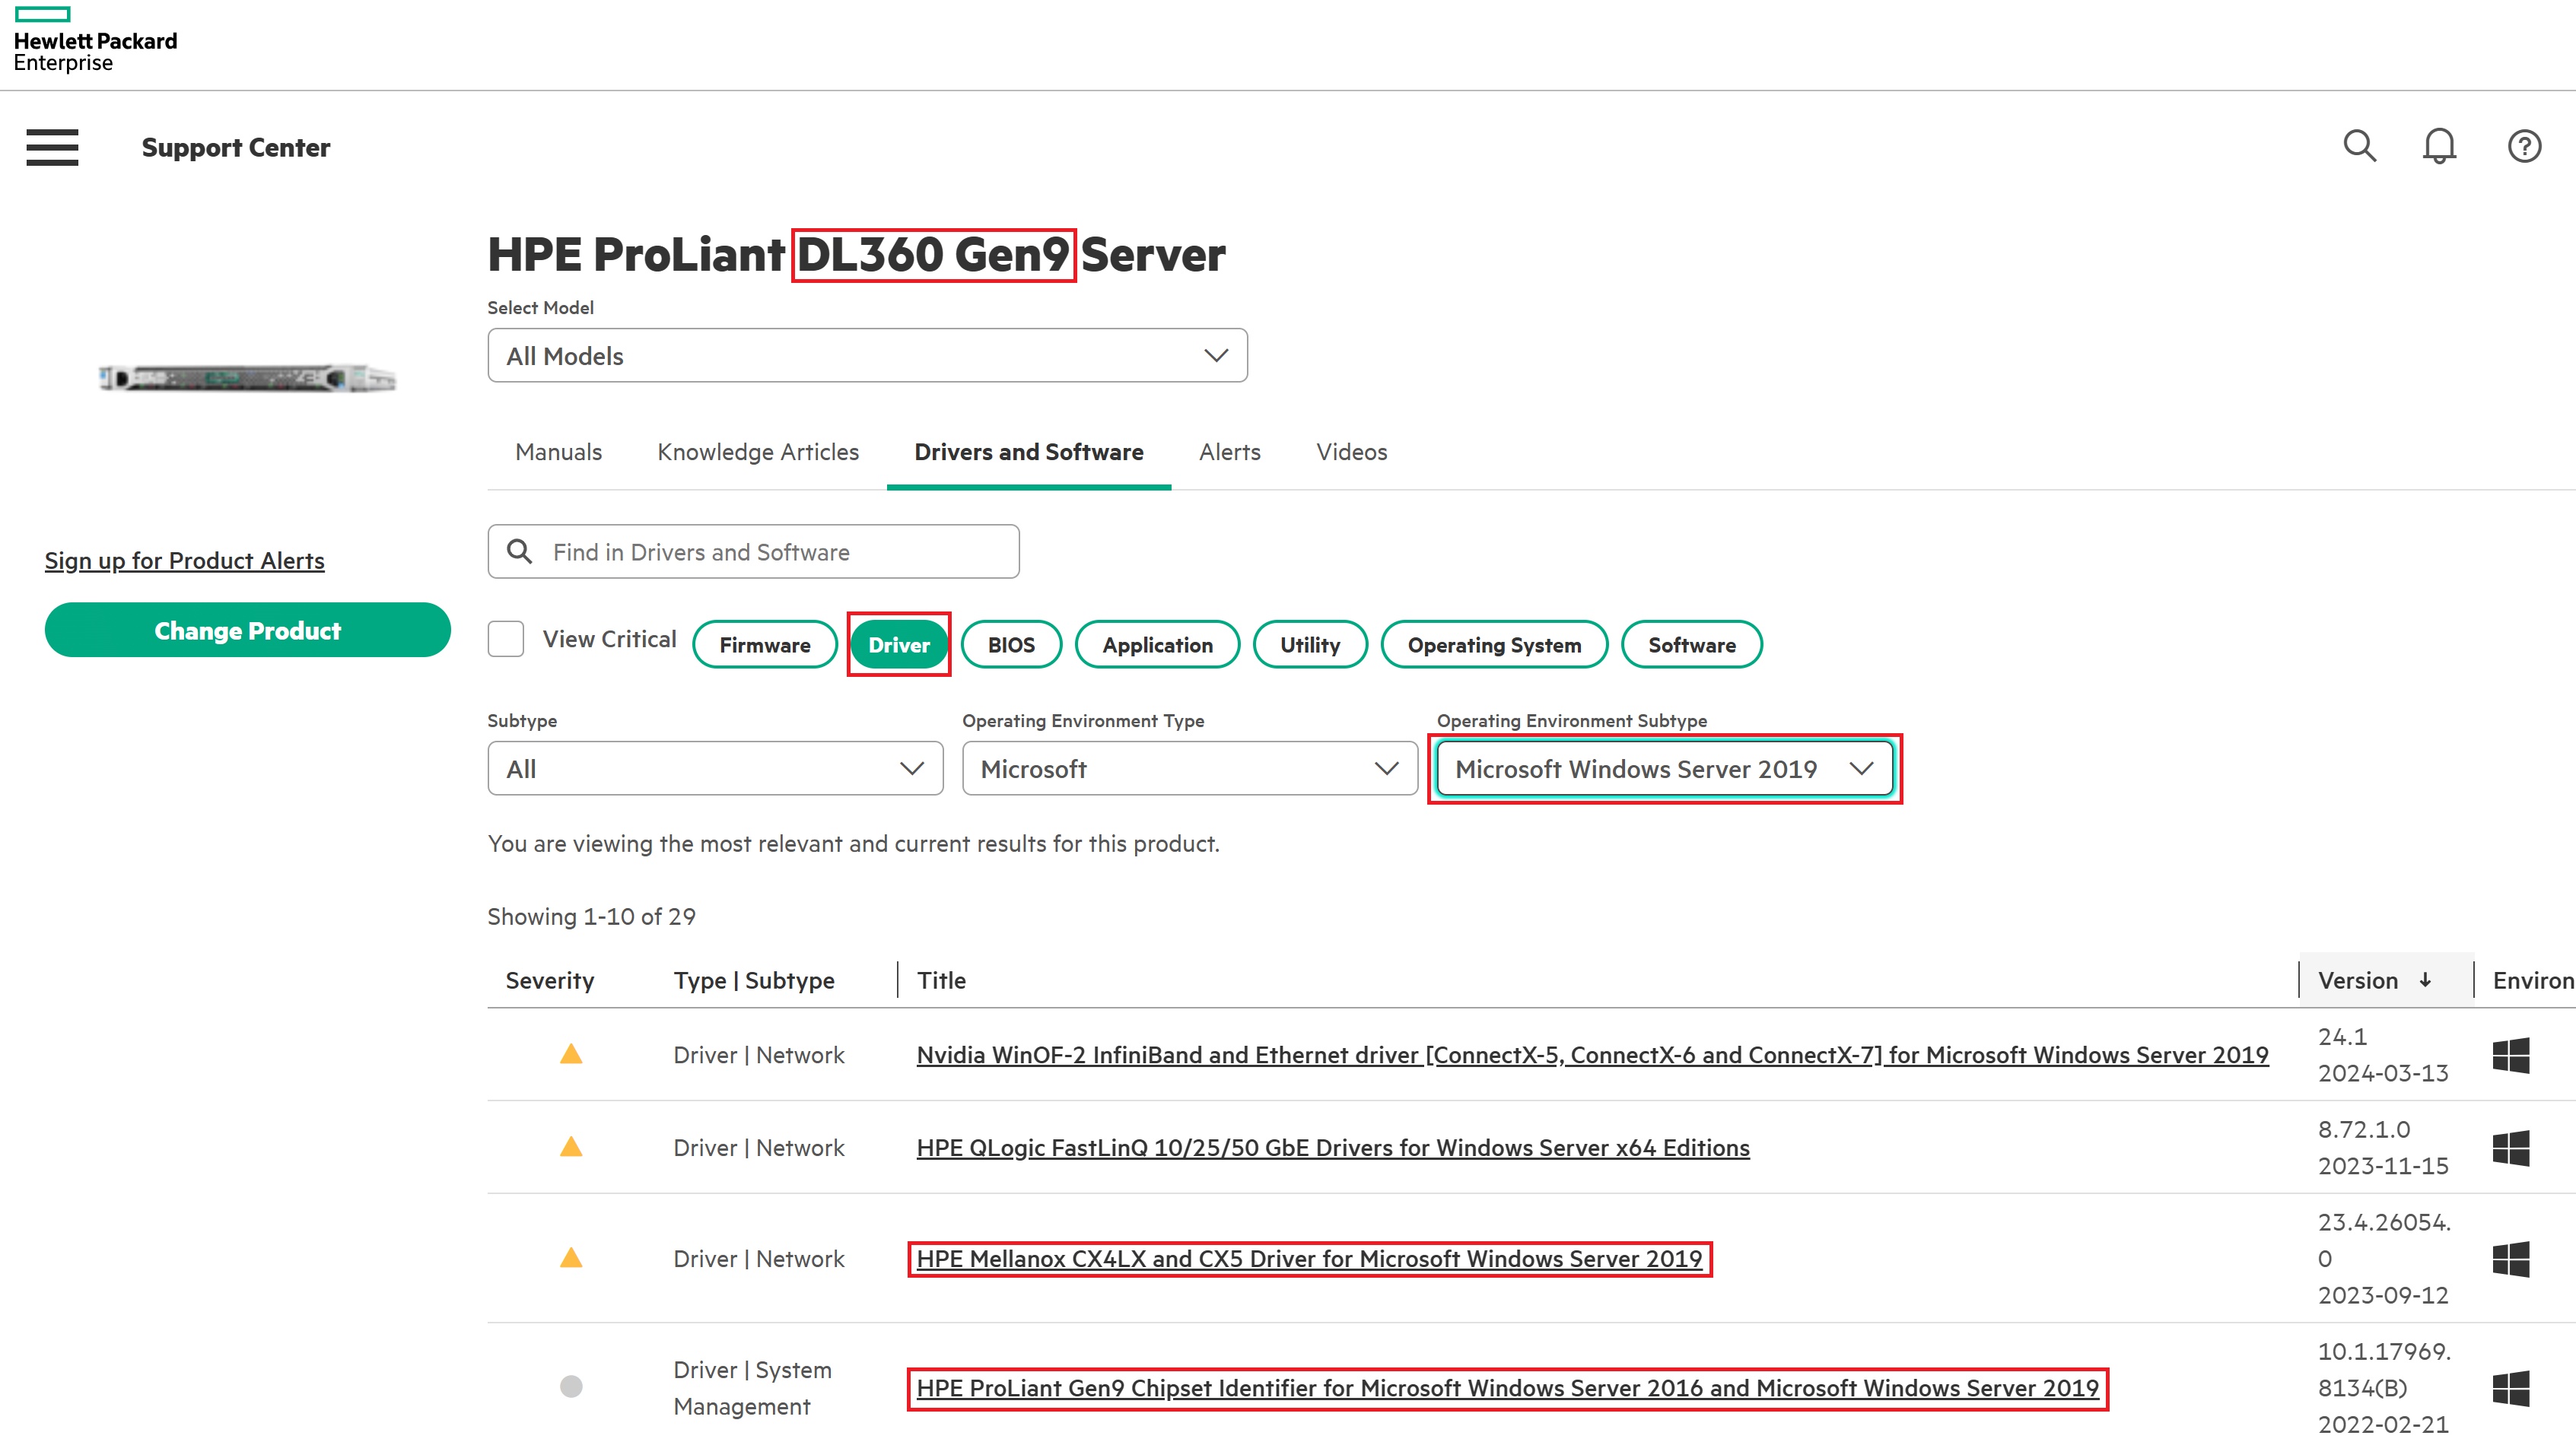Click 'Driver | Network' cell in Nvidia row

point(759,1055)
